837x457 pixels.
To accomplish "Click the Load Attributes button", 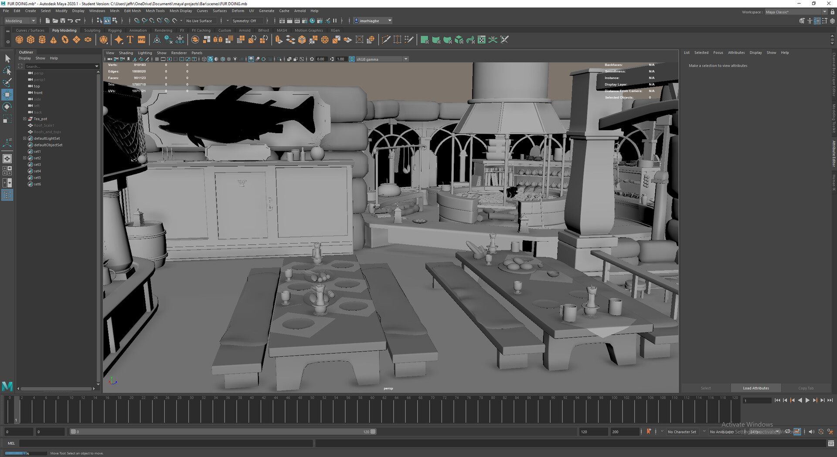I will click(x=756, y=388).
